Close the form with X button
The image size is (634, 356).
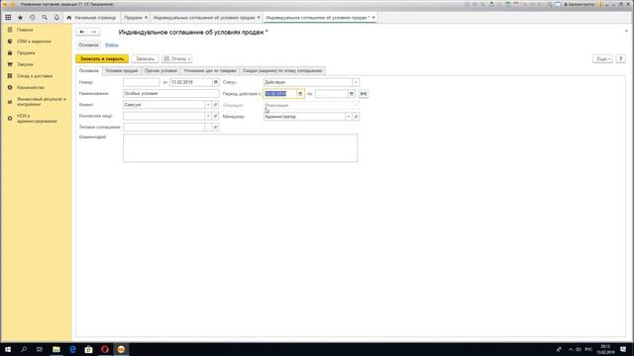627,31
